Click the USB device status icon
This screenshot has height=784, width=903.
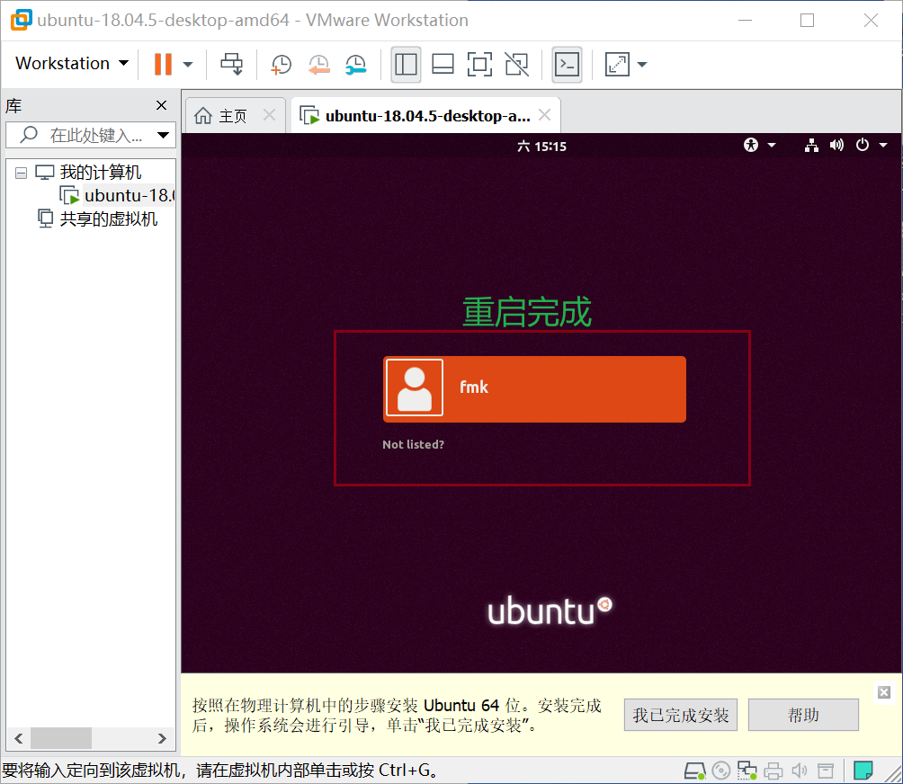pos(826,771)
